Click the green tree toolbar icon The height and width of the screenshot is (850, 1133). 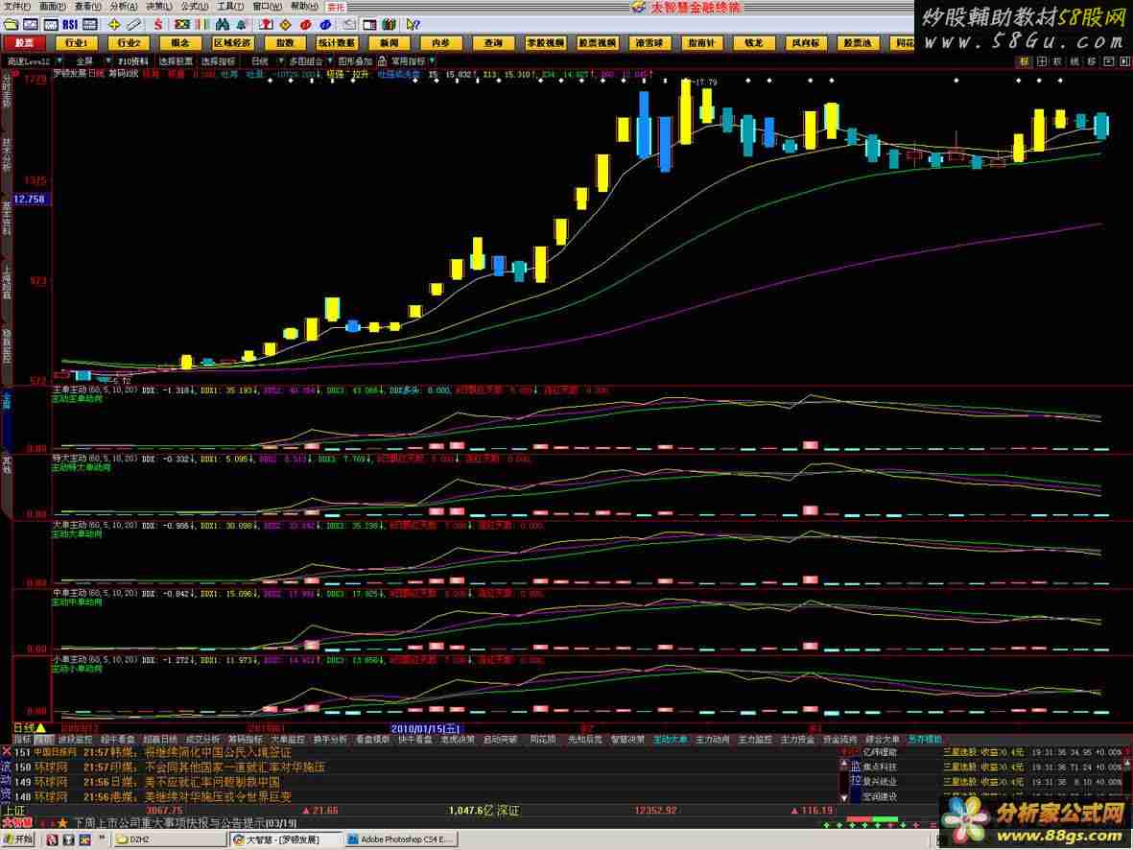(241, 25)
